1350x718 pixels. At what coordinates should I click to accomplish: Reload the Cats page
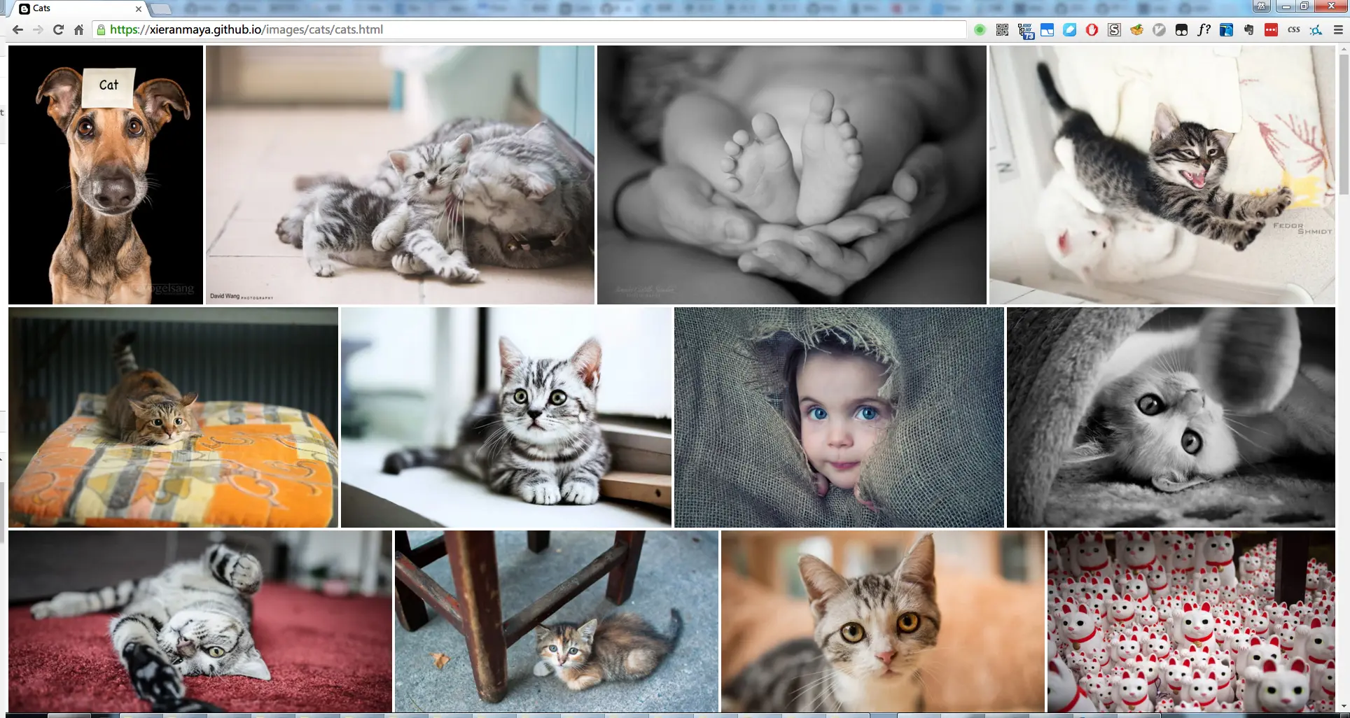pyautogui.click(x=59, y=30)
